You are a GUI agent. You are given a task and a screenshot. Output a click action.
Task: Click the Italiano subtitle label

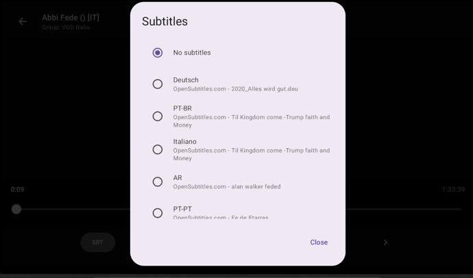(185, 142)
